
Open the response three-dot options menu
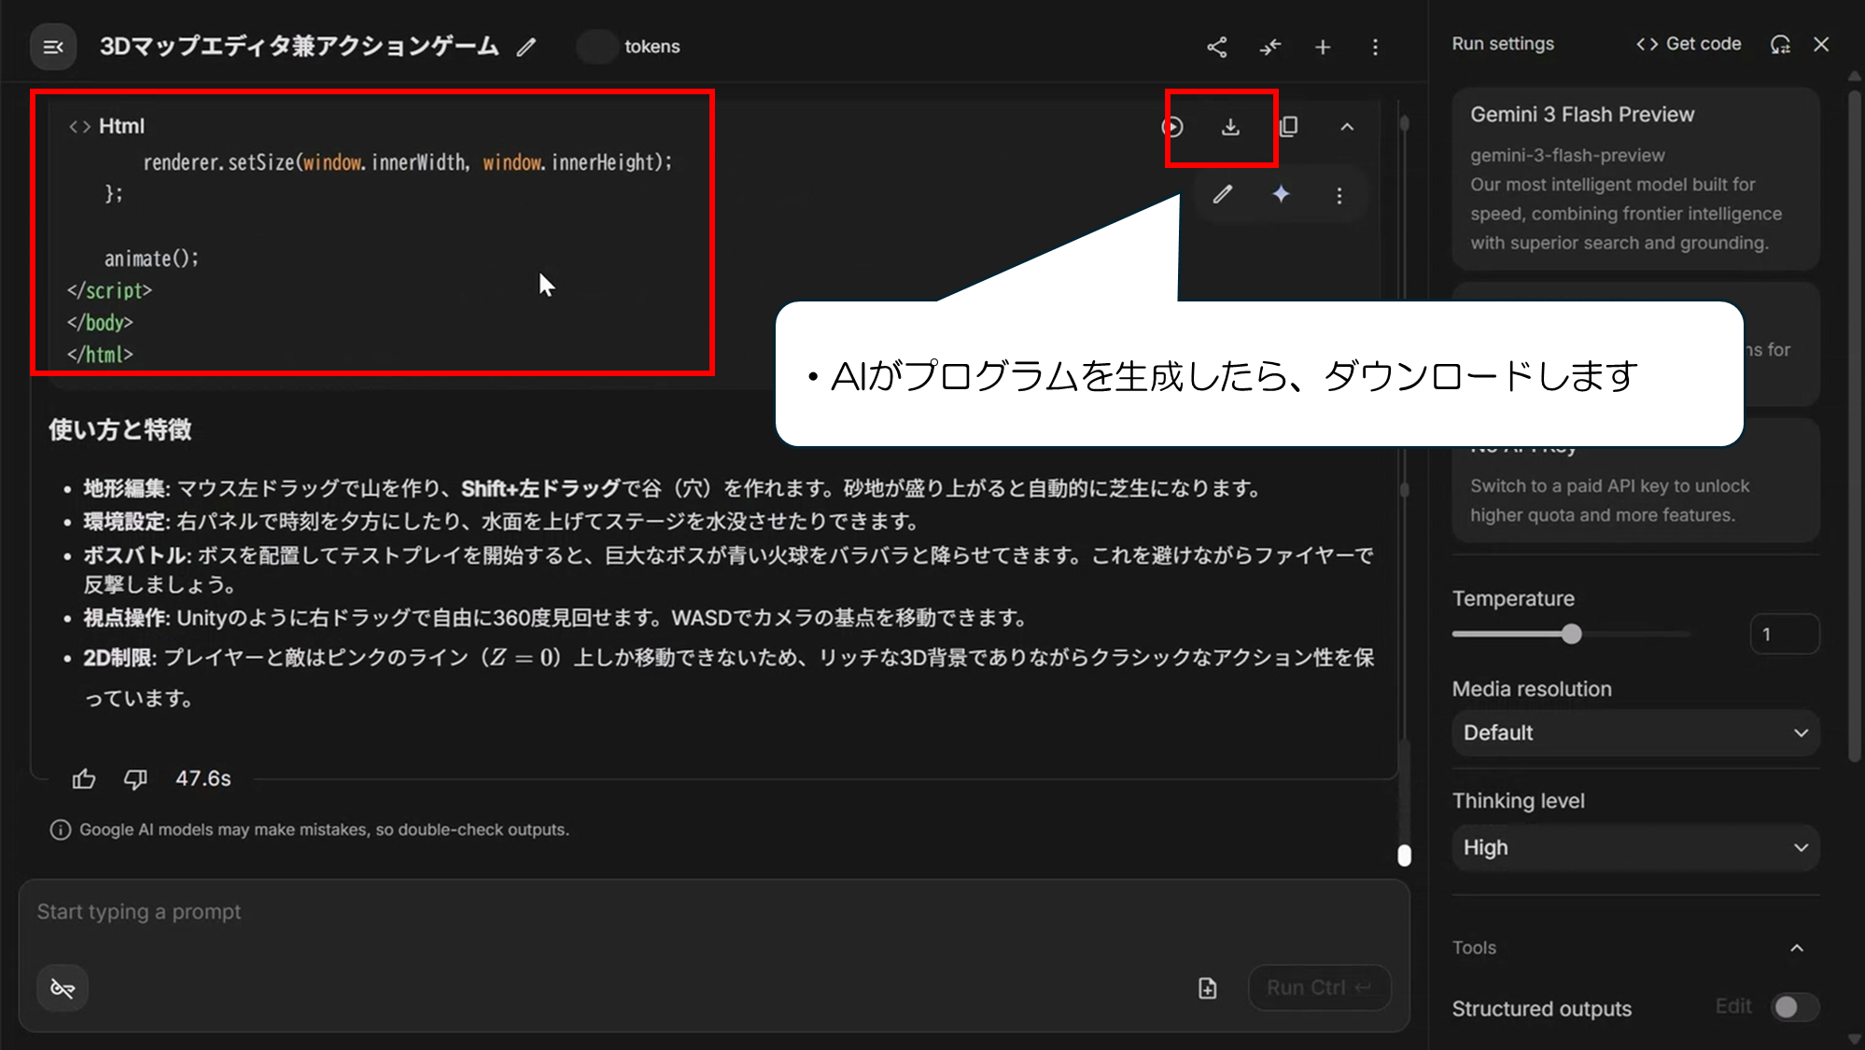tap(1339, 195)
